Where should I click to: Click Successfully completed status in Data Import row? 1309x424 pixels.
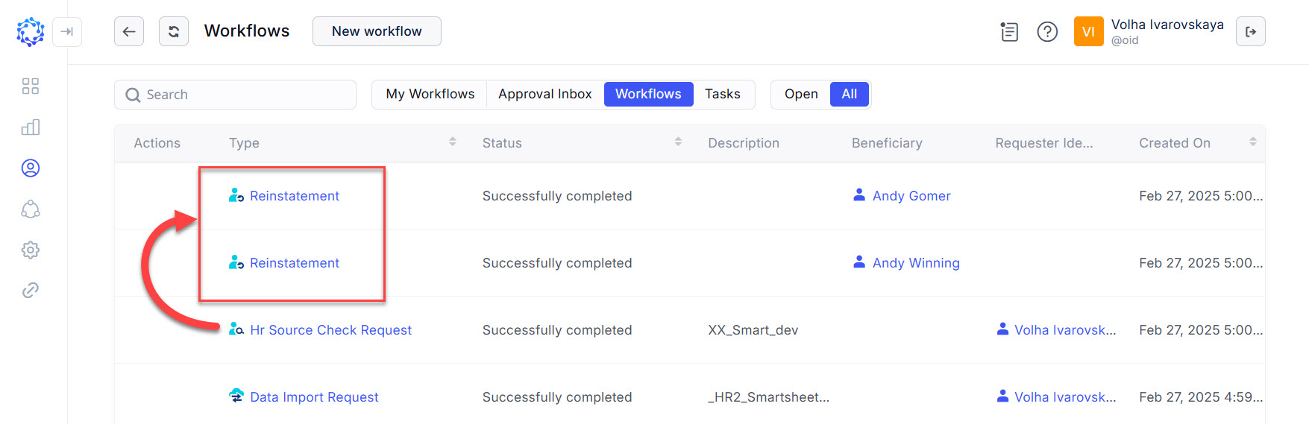pos(557,397)
